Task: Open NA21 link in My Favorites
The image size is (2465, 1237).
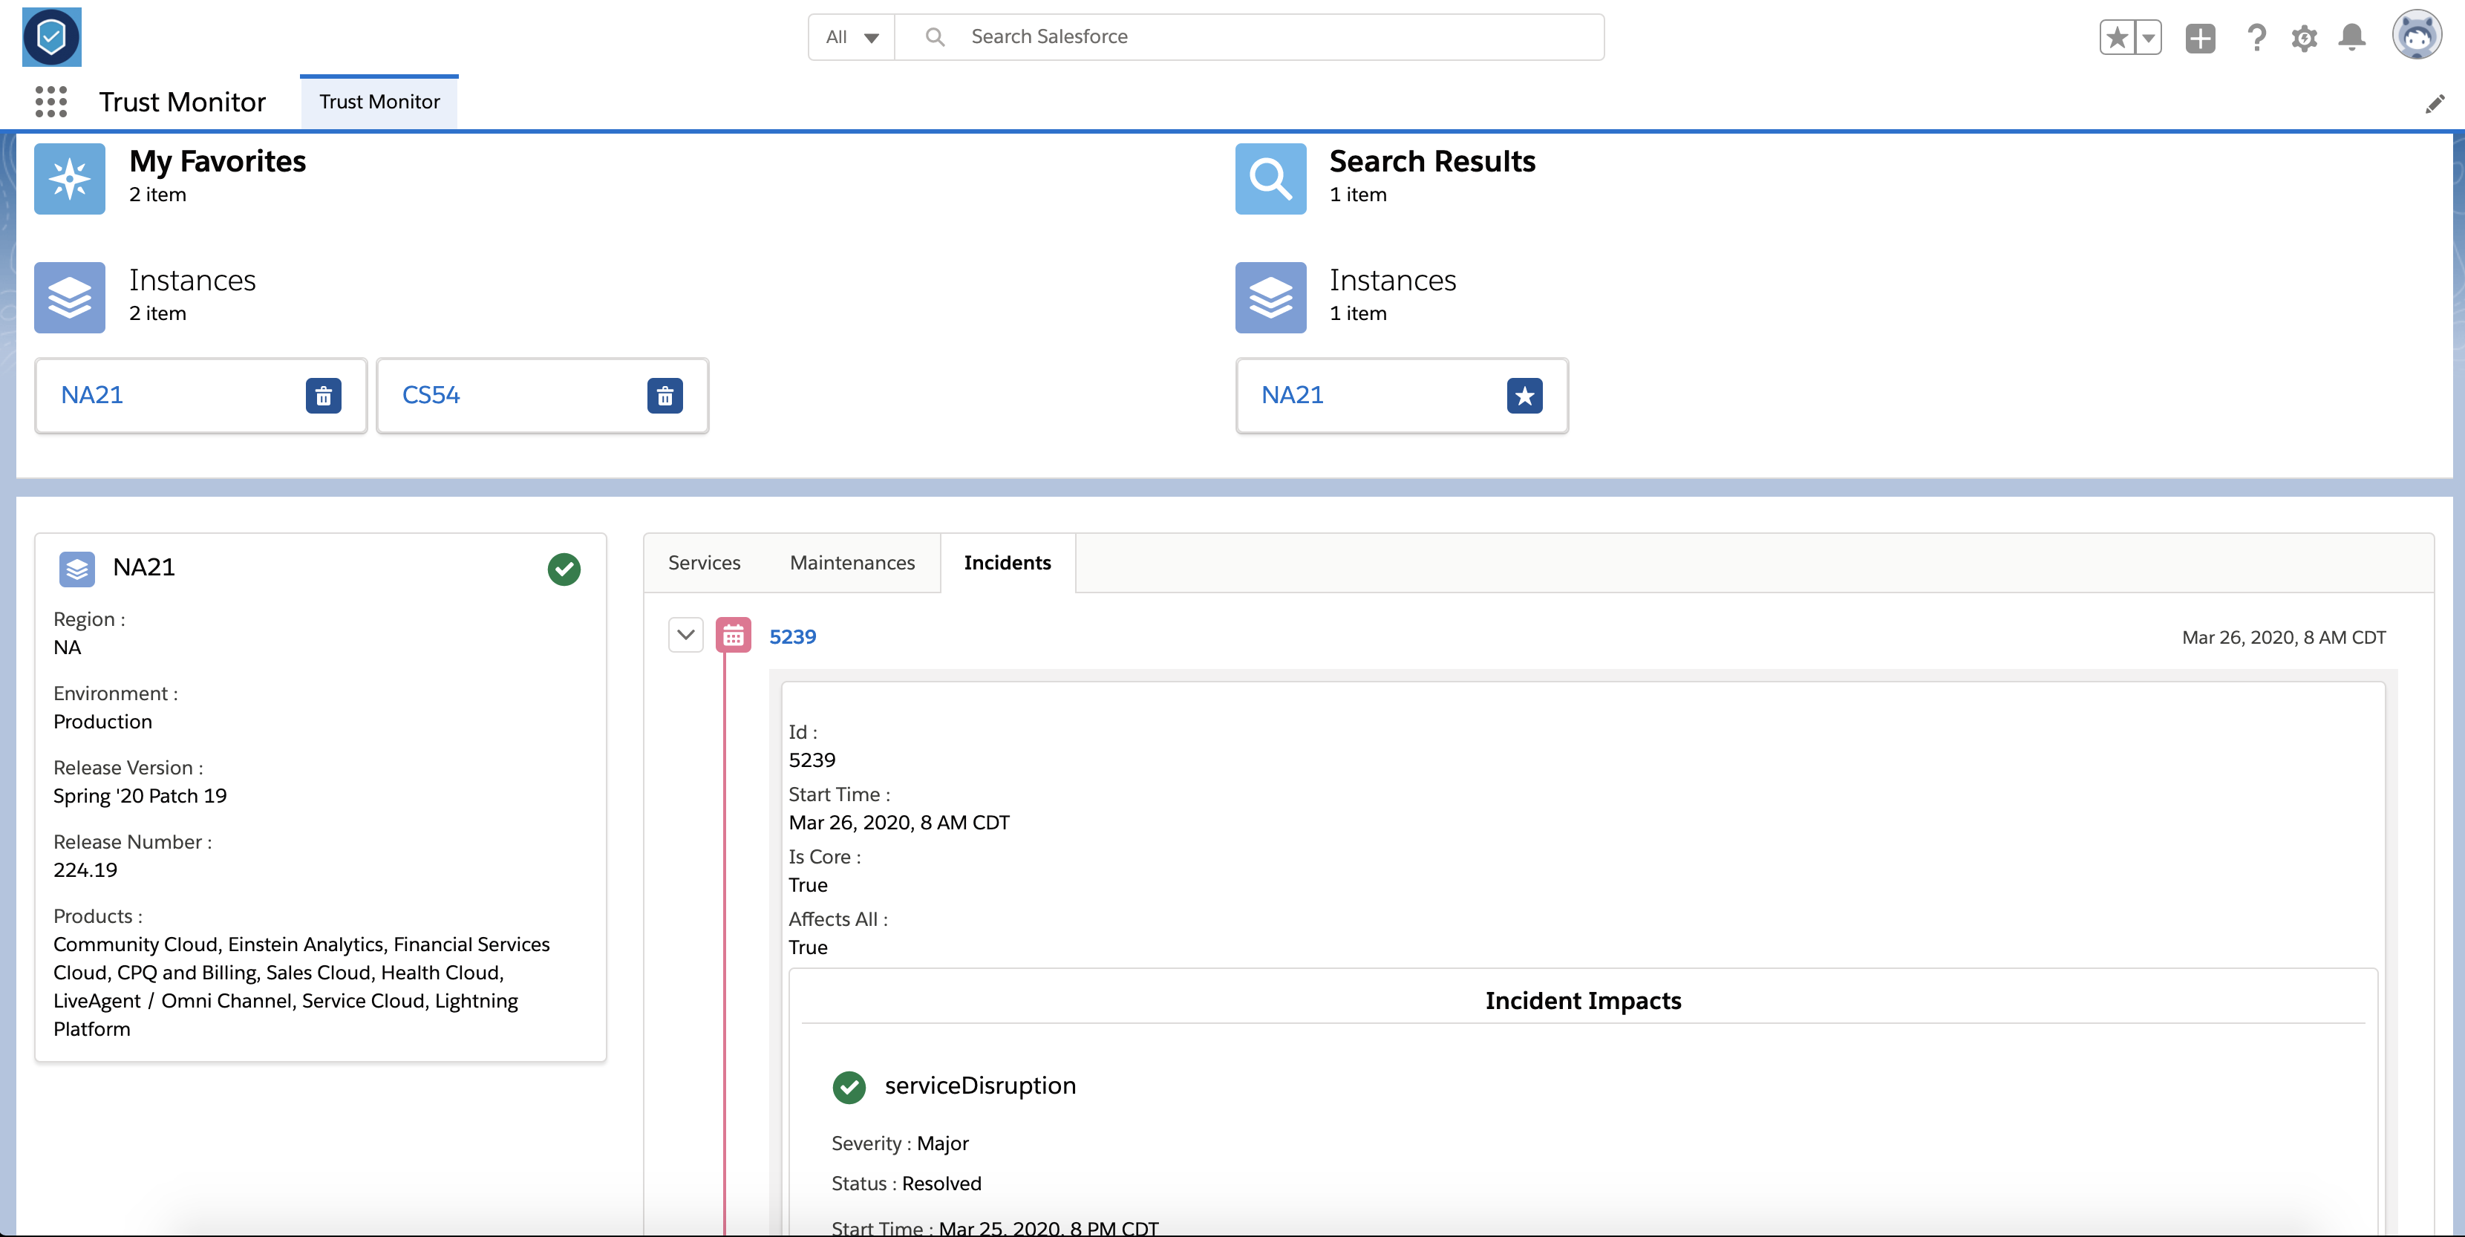Action: click(x=92, y=394)
